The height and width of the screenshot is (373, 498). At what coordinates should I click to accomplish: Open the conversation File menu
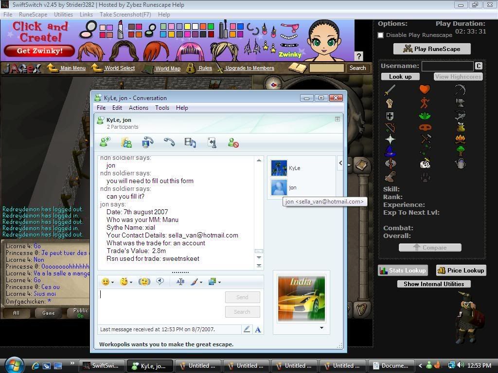[101, 108]
